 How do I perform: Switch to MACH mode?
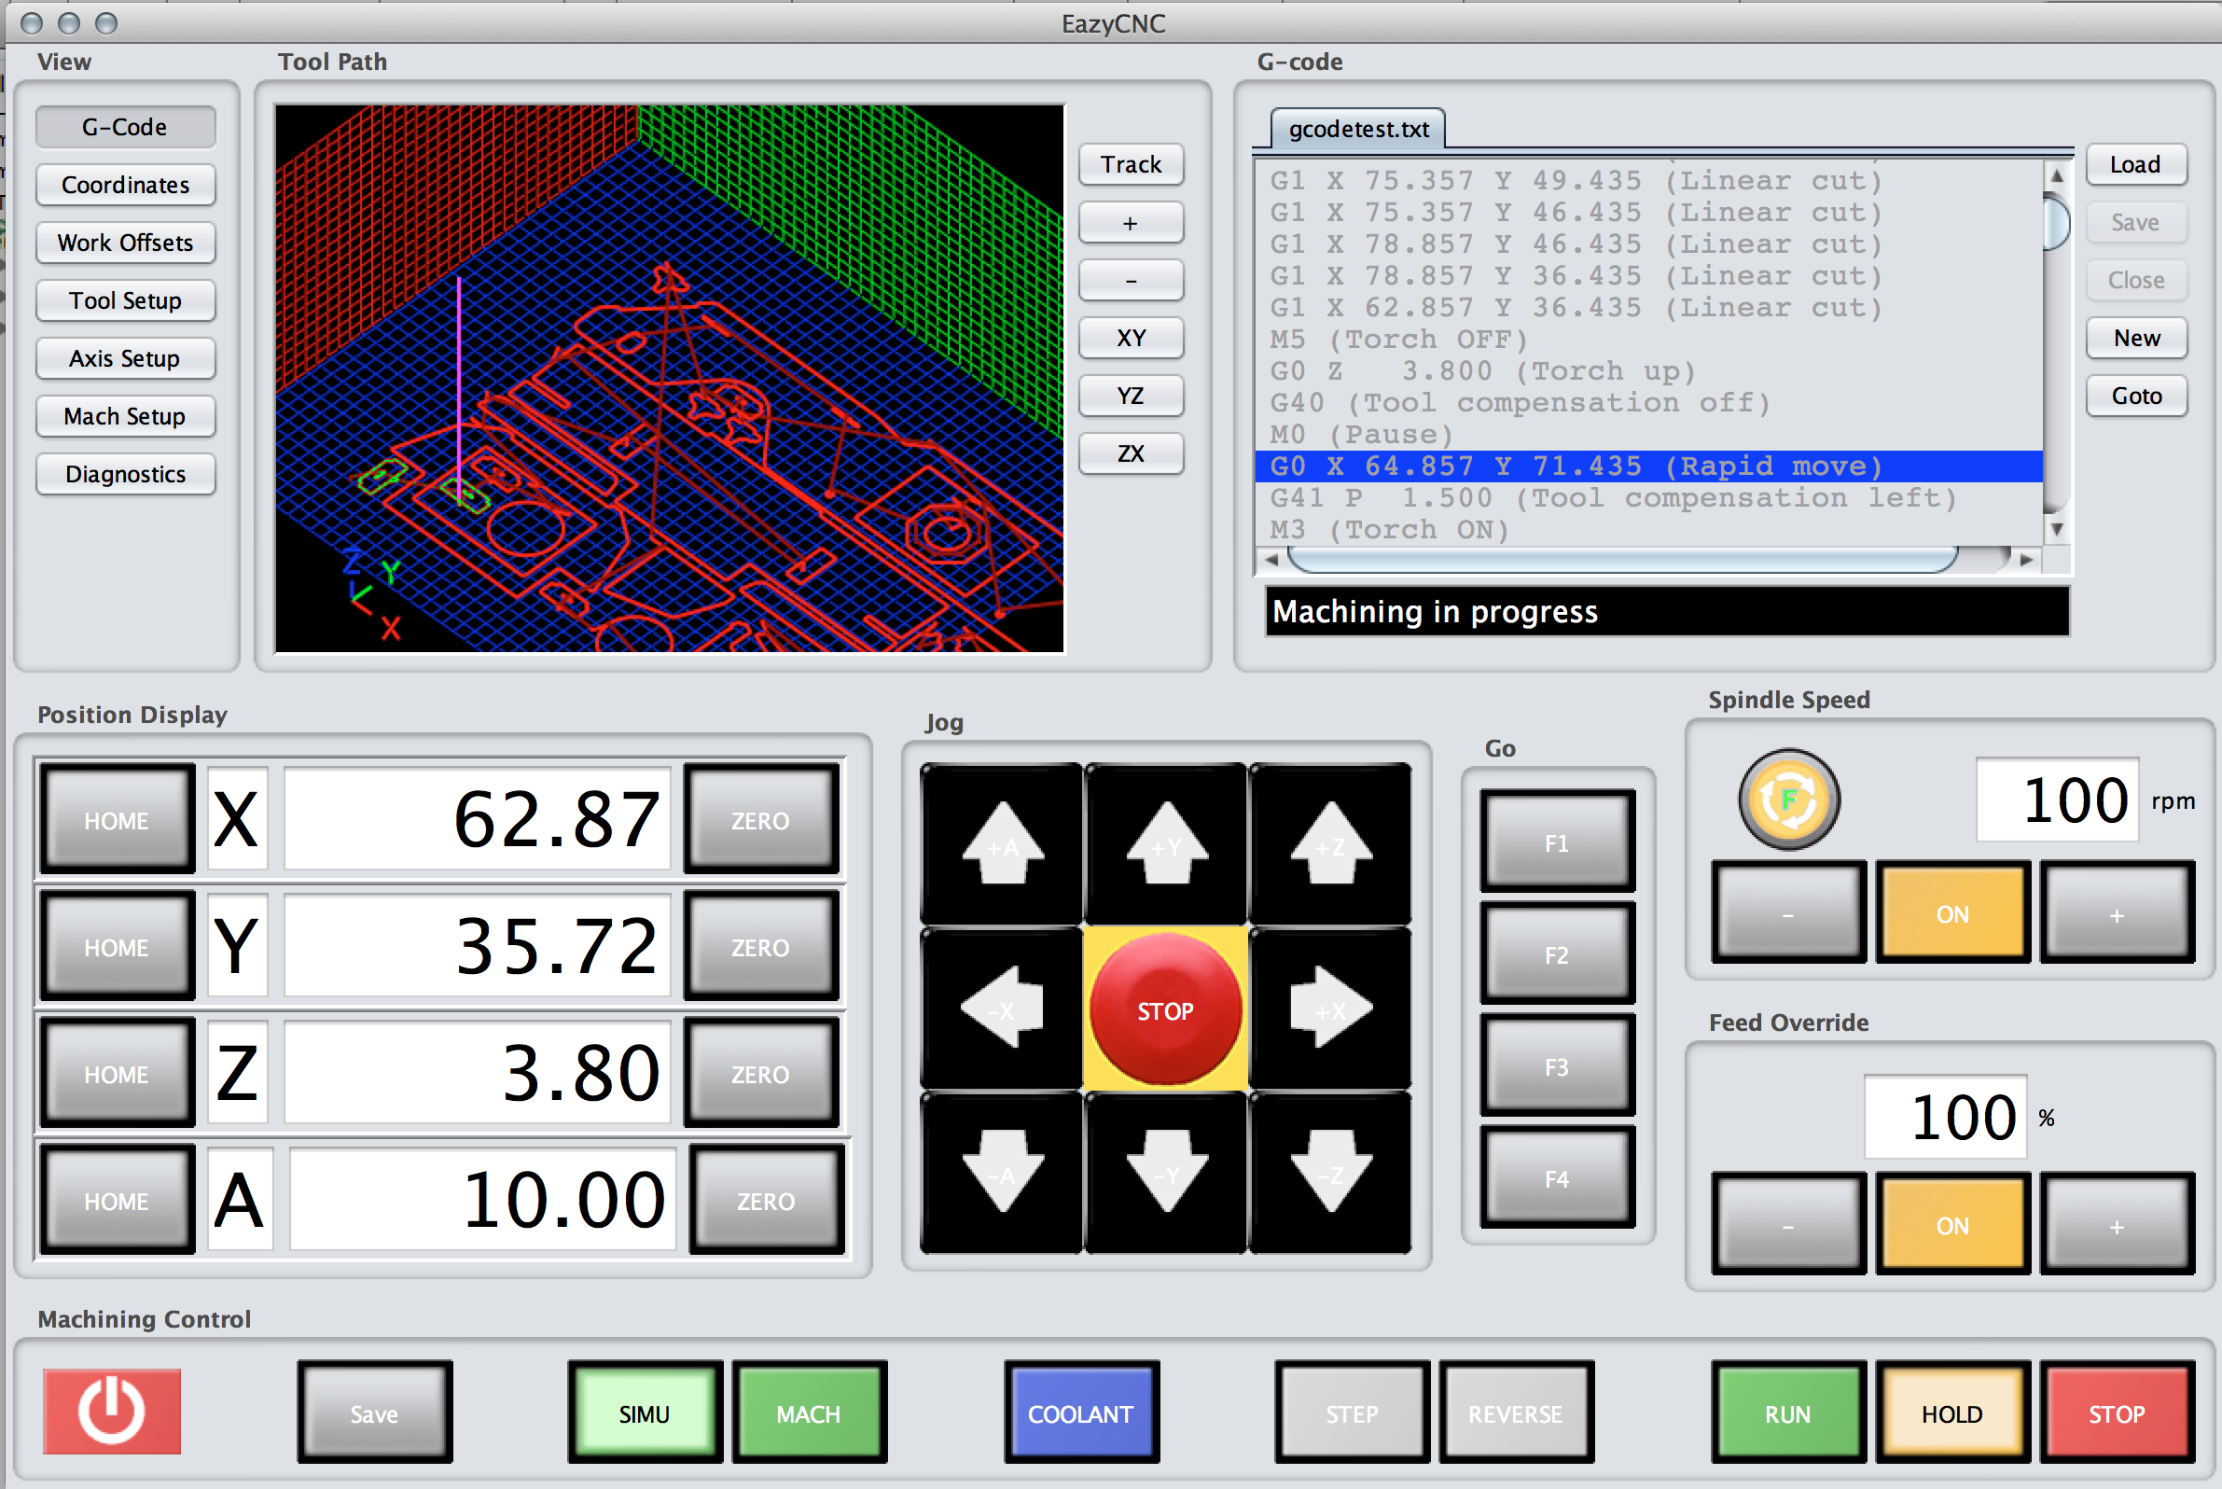(x=809, y=1413)
